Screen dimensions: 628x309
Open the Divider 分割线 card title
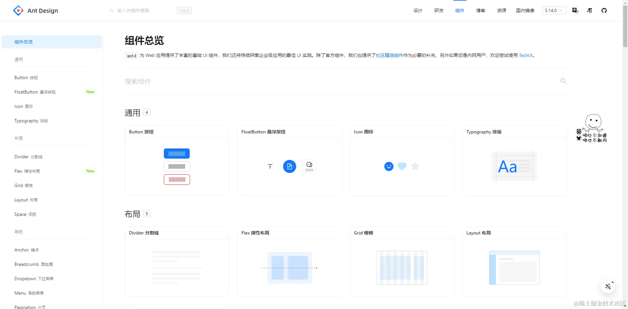pyautogui.click(x=144, y=233)
